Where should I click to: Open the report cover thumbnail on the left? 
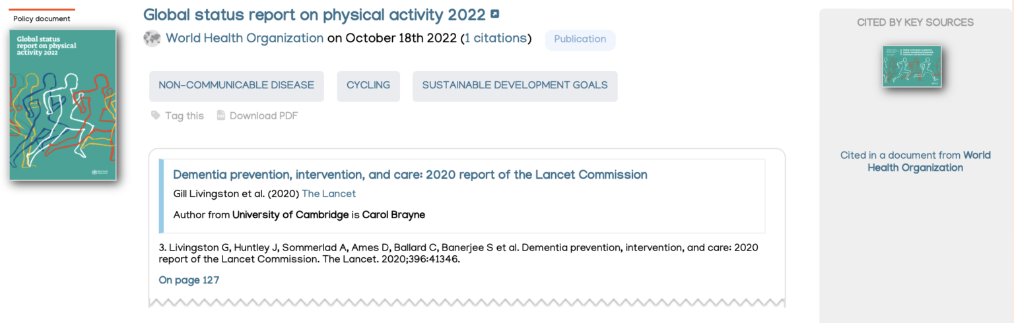coord(63,105)
